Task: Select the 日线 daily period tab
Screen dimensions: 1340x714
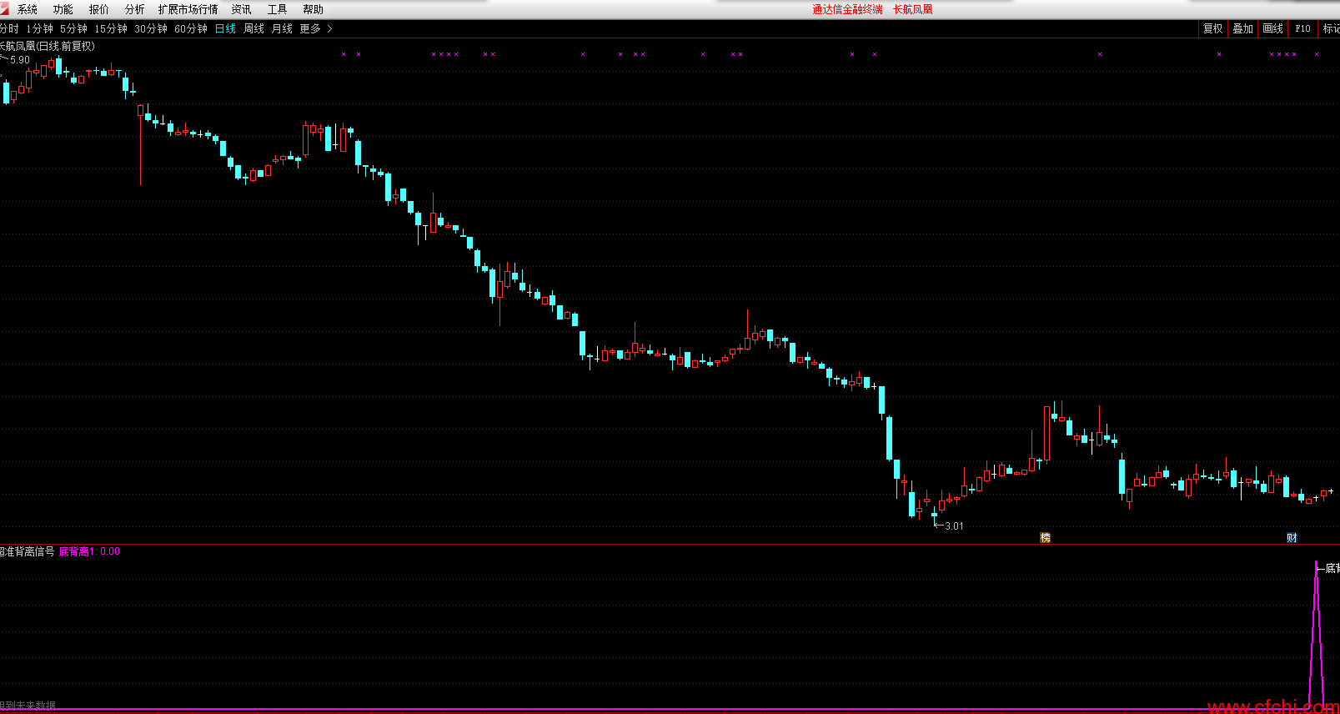Action: coord(225,28)
